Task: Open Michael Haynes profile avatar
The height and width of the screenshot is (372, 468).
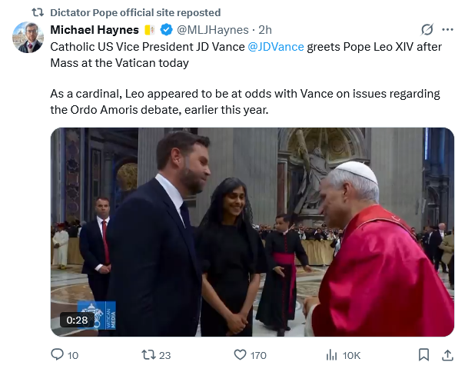Action: point(28,38)
